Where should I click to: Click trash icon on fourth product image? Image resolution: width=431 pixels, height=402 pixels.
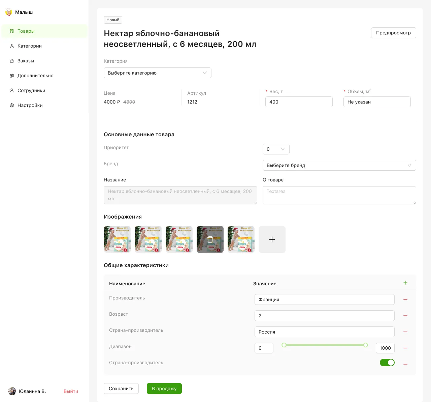coord(210,239)
